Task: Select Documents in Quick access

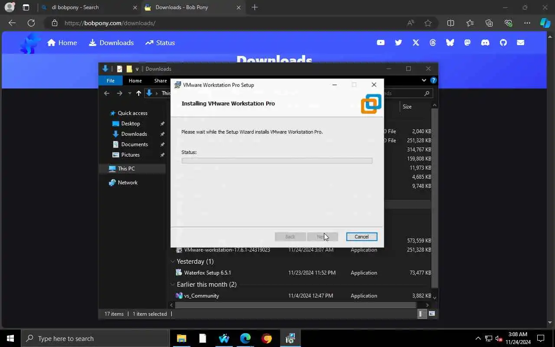Action: [x=134, y=144]
